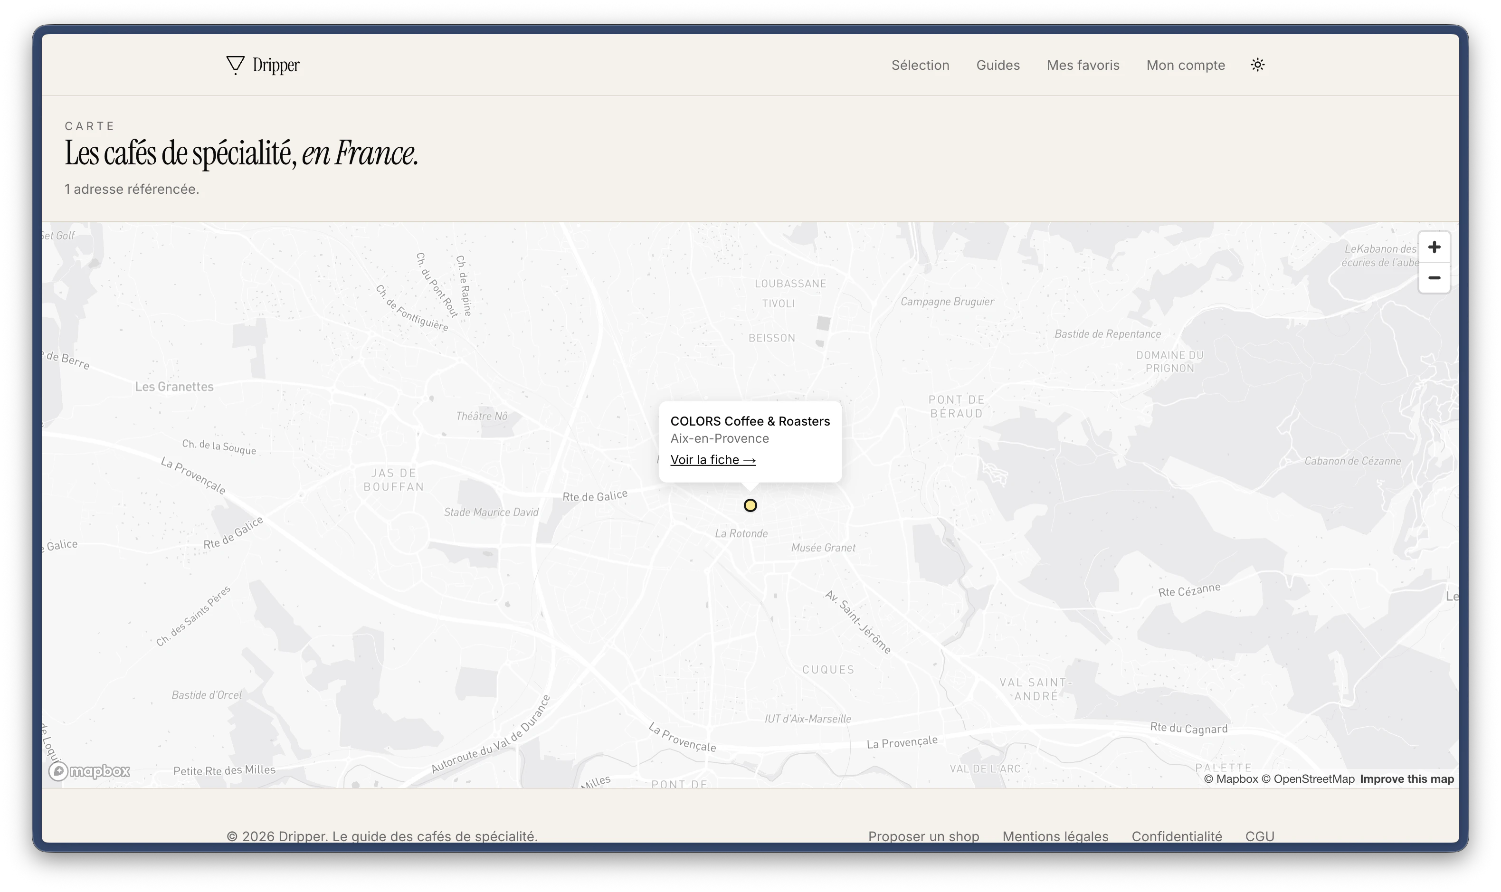Viewport: 1501px width, 892px height.
Task: Open the © Mapbox attribution link
Action: click(1231, 779)
